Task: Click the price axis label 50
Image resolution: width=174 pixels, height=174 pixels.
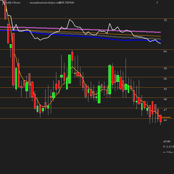Action: pyautogui.click(x=165, y=99)
